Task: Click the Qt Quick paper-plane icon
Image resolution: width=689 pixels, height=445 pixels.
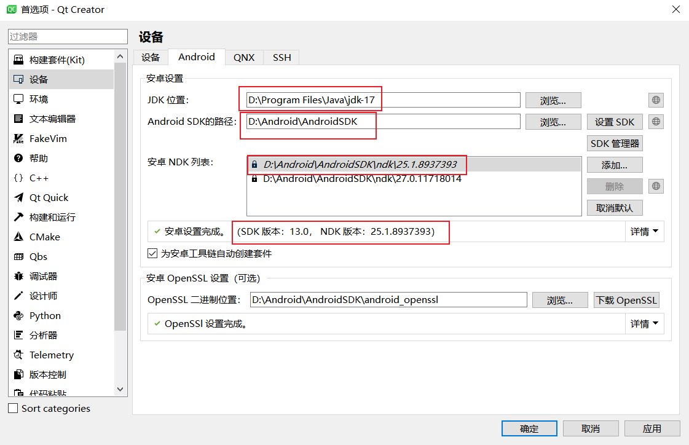Action: [18, 198]
